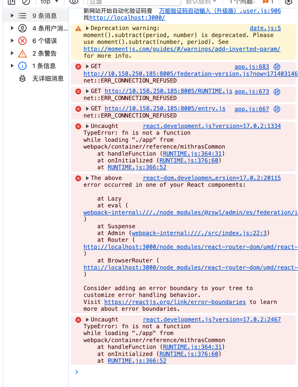Click the red error icon on the RUNTIME.js GET request
298x387 pixels.
tap(78, 91)
